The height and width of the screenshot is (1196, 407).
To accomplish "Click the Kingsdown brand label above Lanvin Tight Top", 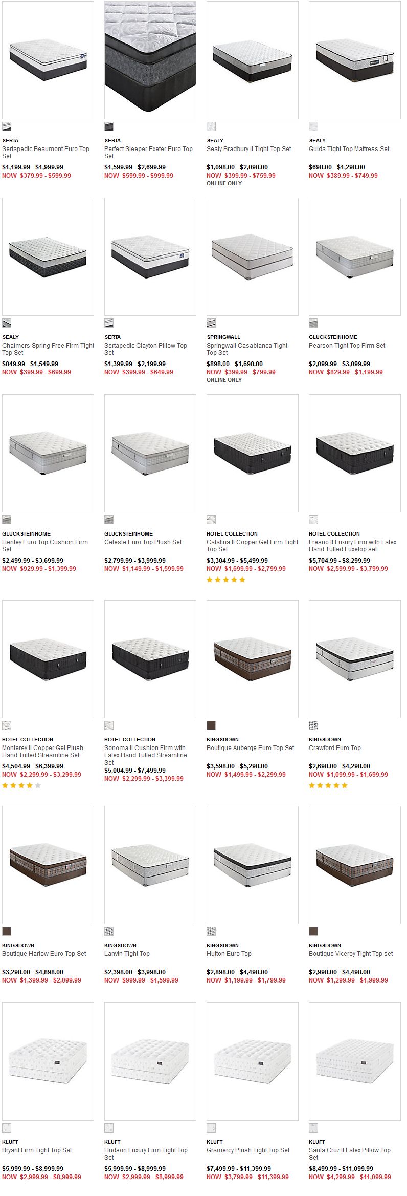I will 120,946.
